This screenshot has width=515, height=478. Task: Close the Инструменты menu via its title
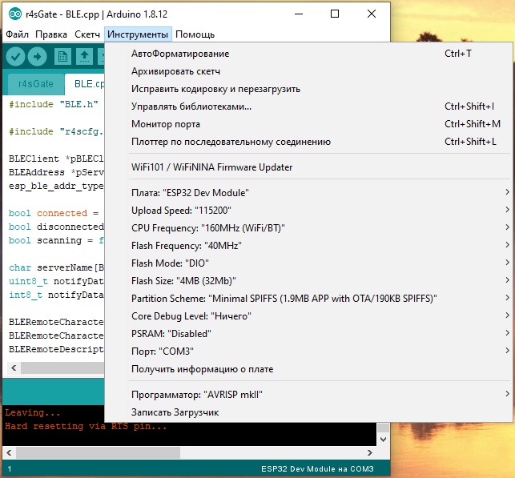[x=138, y=34]
